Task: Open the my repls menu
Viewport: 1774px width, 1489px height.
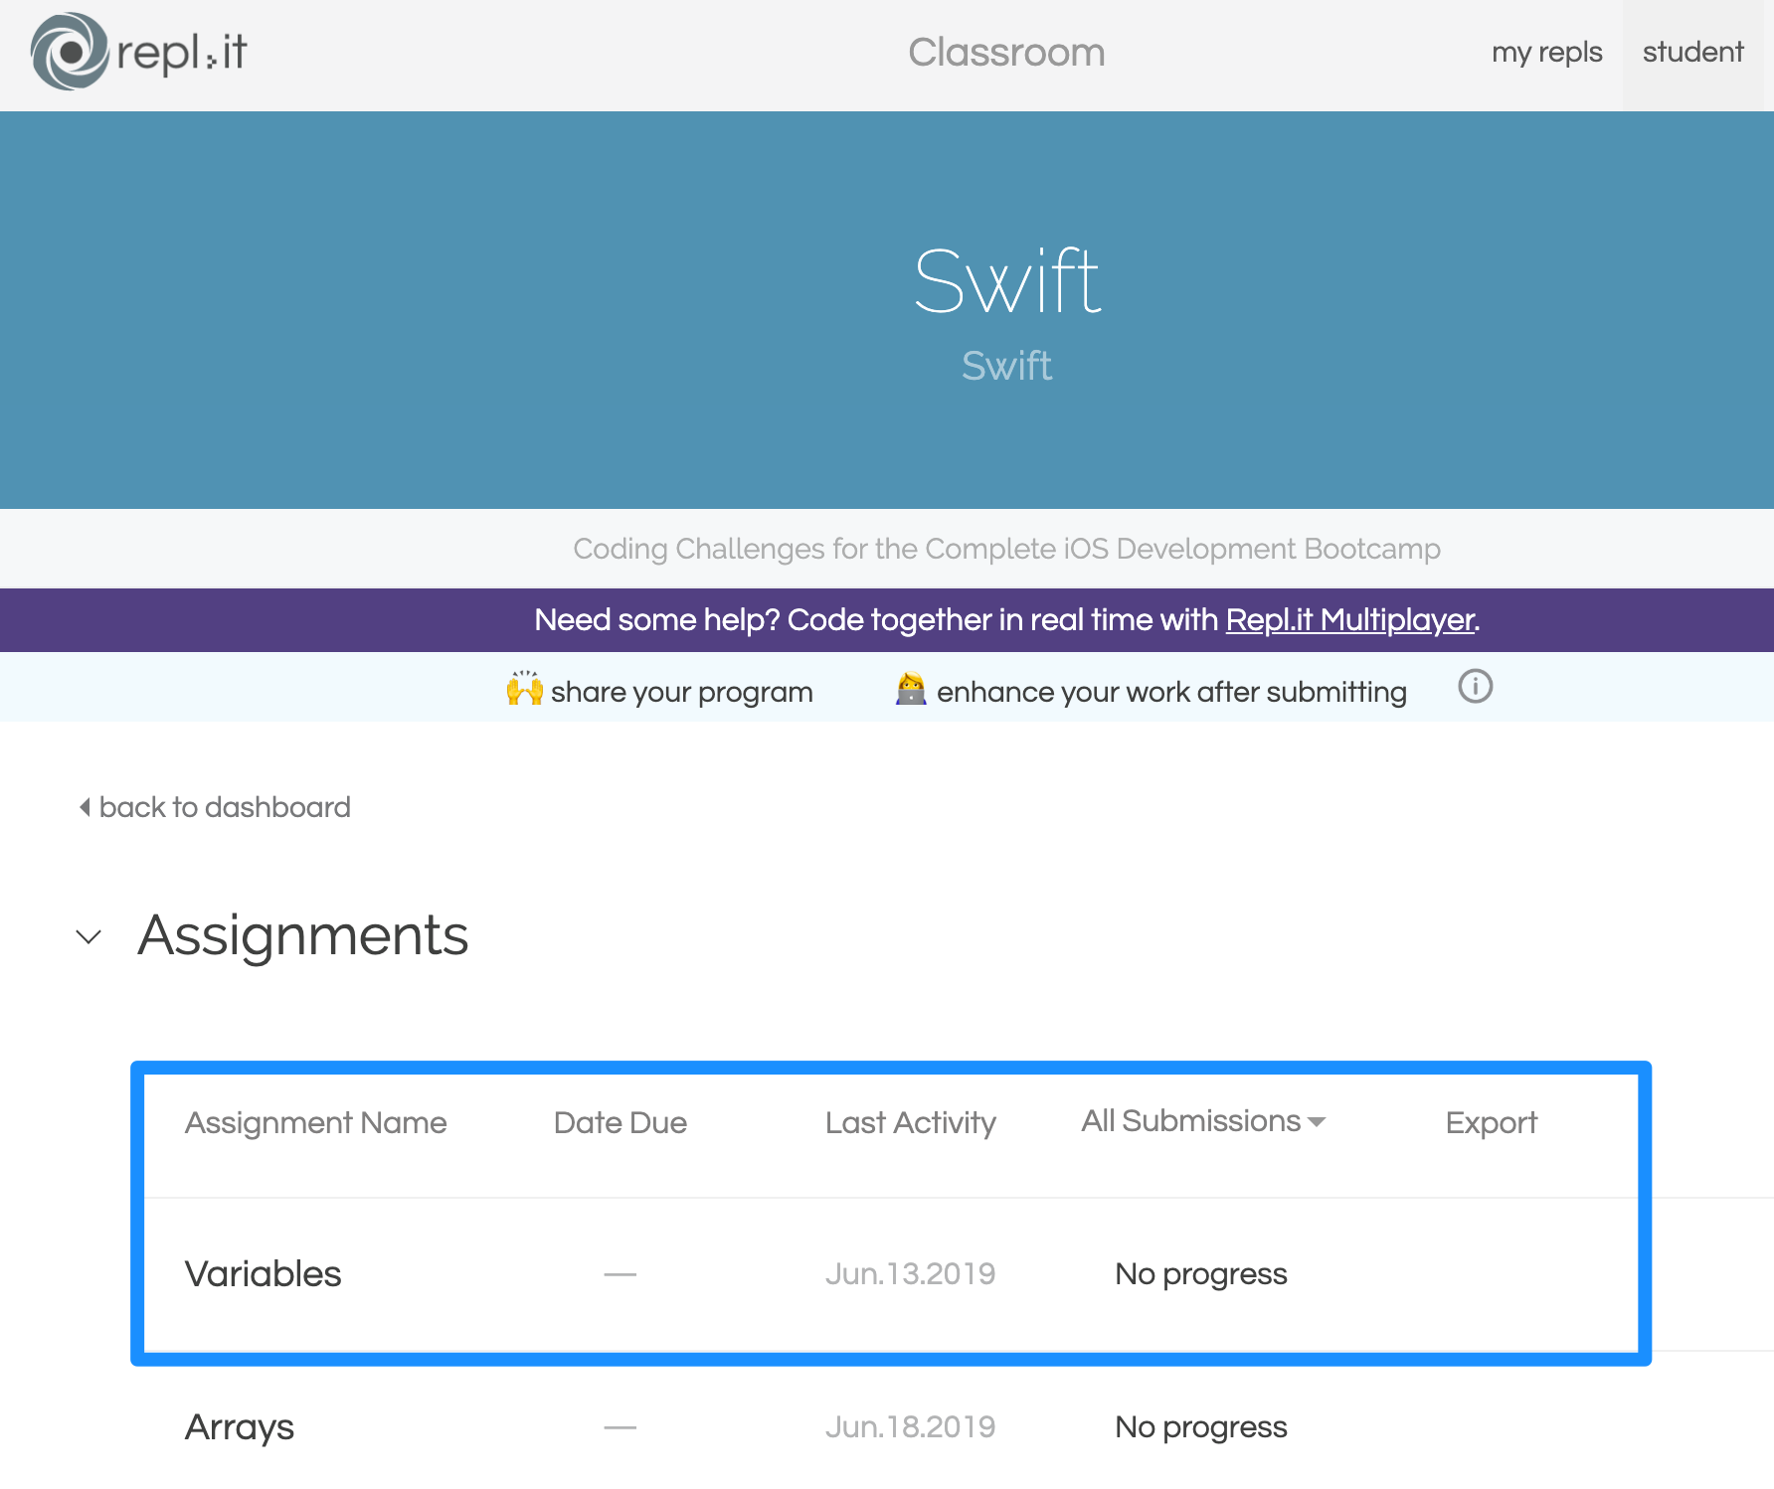Action: (1546, 52)
